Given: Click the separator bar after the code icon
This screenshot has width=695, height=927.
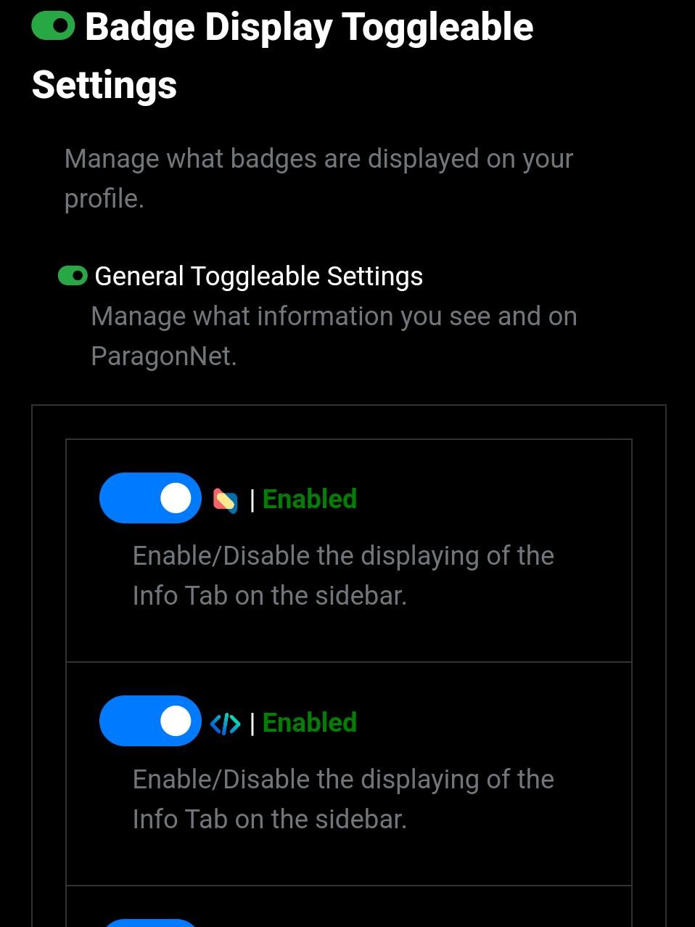Looking at the screenshot, I should [252, 724].
